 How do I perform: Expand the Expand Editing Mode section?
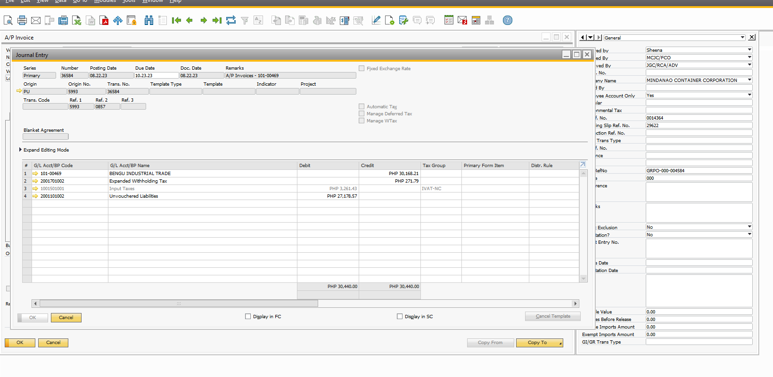point(21,150)
